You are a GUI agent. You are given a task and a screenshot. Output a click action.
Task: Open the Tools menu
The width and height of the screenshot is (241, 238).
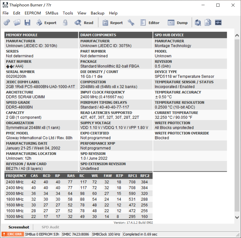pyautogui.click(x=68, y=13)
